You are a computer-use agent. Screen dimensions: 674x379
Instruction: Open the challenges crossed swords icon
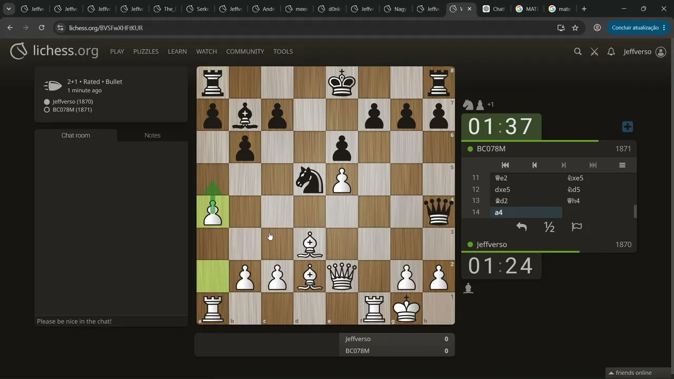click(x=594, y=52)
